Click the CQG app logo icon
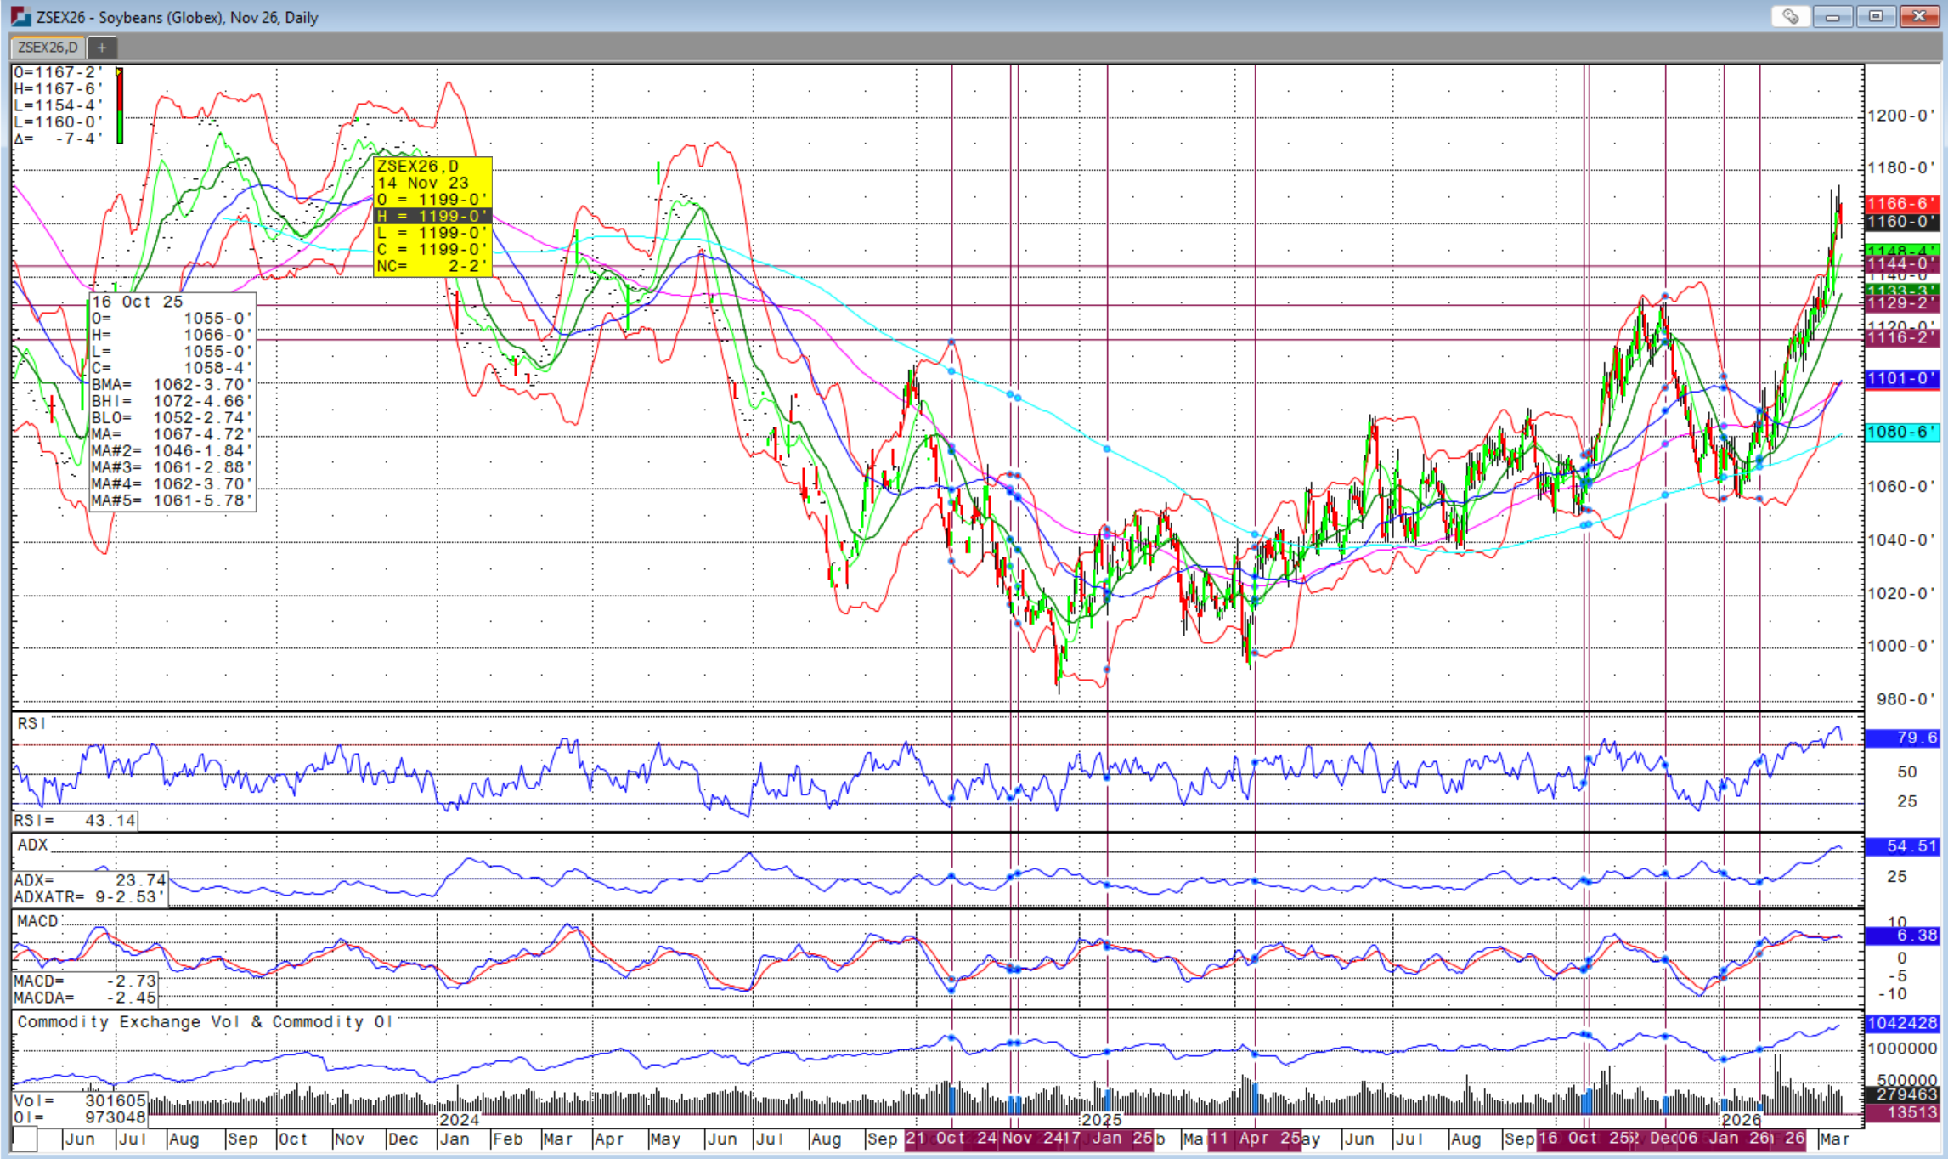This screenshot has width=1948, height=1159. pos(20,16)
